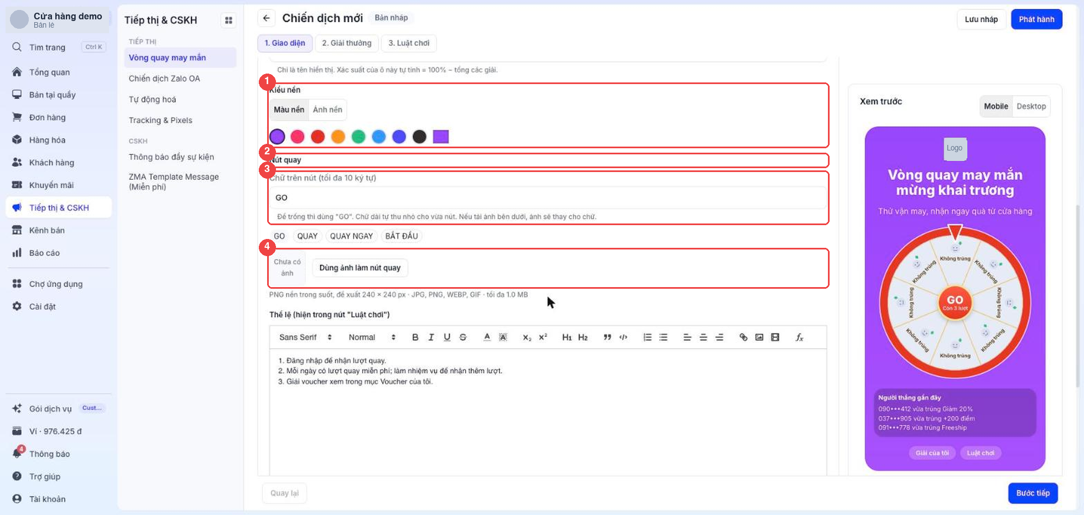Select the 1. Giao diện tab
Viewport: 1084px width, 515px height.
coord(285,43)
